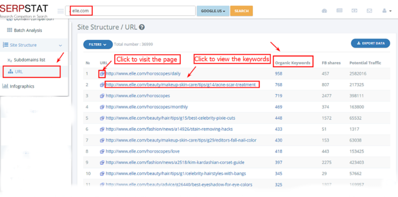Click organic keywords count 719
This screenshot has height=197, width=398.
[279, 96]
